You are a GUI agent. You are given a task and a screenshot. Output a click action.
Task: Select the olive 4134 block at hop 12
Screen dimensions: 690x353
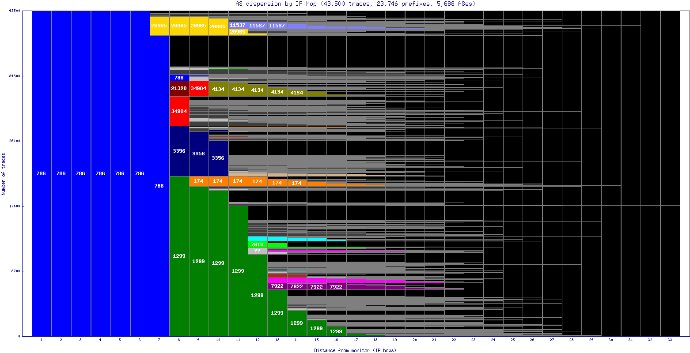point(258,90)
